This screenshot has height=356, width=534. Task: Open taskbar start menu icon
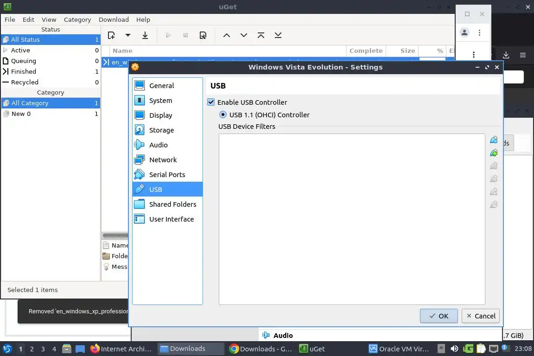point(7,349)
